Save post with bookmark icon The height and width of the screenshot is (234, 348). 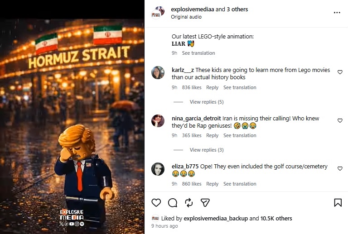[x=338, y=203]
